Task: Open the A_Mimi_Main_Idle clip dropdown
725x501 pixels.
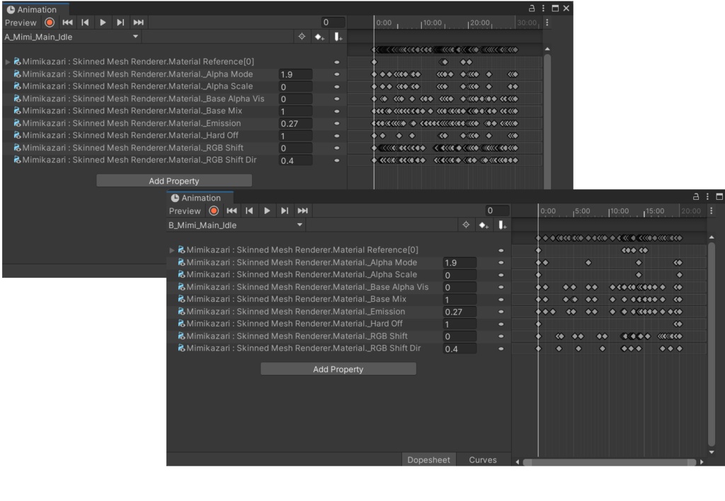Action: pos(72,37)
